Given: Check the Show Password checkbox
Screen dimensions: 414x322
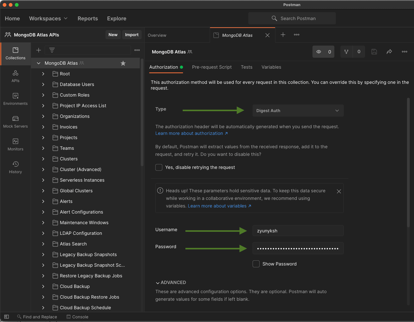Looking at the screenshot, I should click(256, 264).
